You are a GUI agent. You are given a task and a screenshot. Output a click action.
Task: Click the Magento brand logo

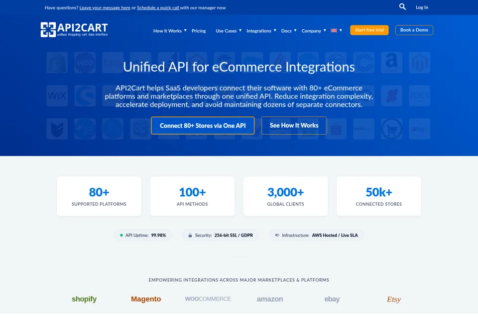(146, 299)
